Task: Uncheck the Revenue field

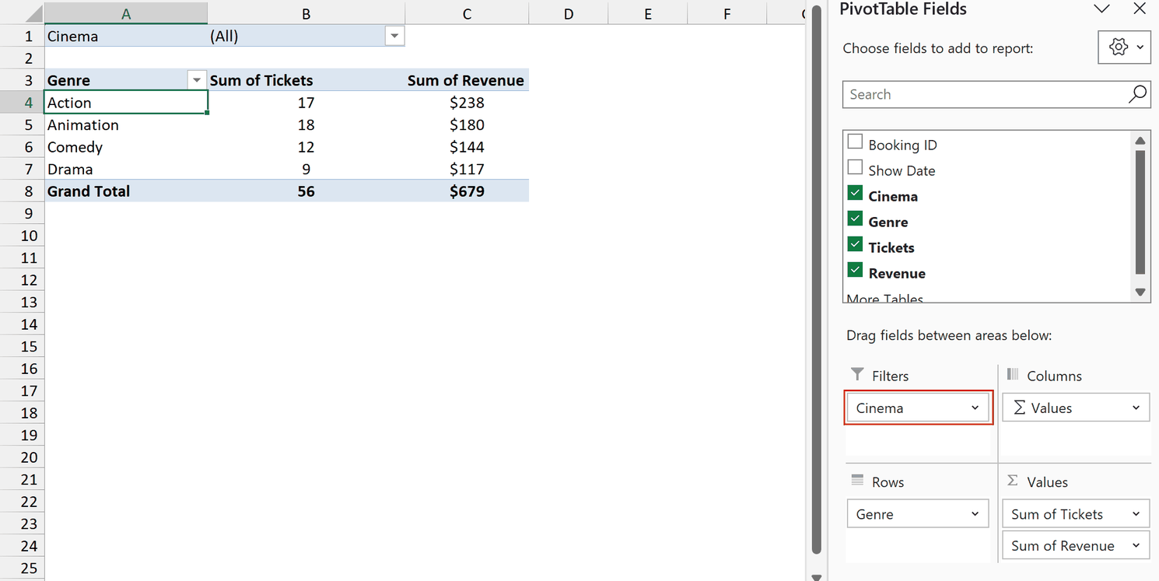Action: click(855, 270)
